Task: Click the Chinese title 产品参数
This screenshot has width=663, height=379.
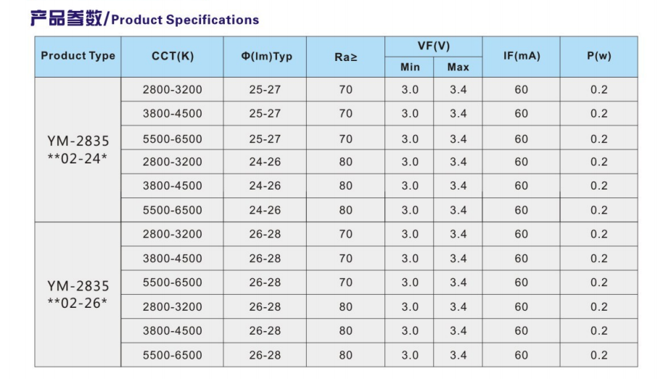Action: [66, 19]
